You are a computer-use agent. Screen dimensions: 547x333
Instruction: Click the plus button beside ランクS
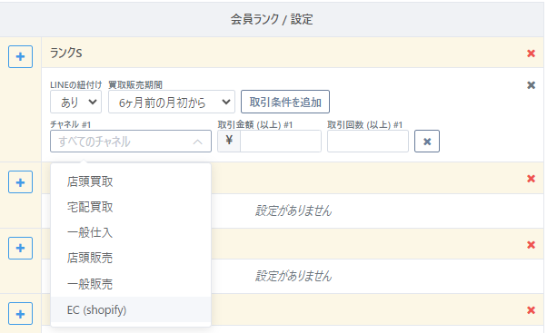pyautogui.click(x=20, y=56)
